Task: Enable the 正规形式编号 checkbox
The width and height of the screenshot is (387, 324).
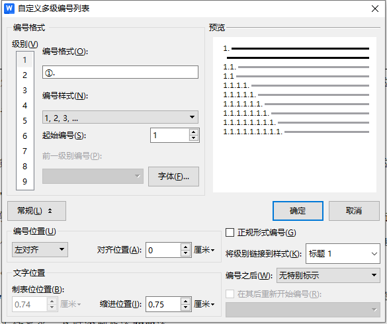Action: 230,233
